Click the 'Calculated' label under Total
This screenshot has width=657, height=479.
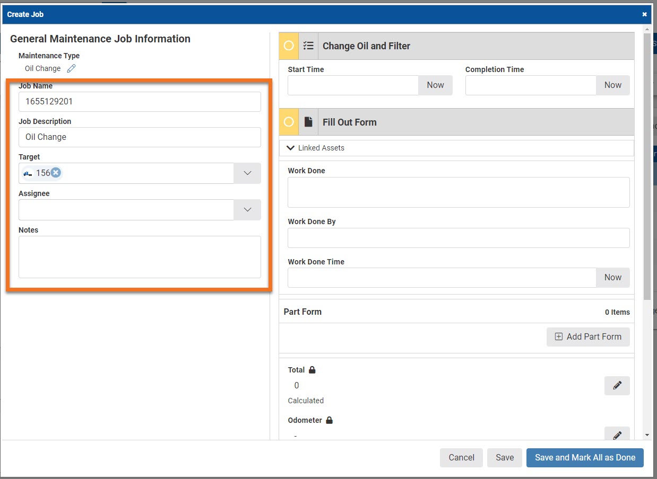click(306, 401)
